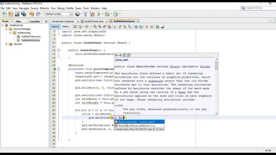Click the Previous Bookmark icon
The image size is (276, 155).
point(120,27)
